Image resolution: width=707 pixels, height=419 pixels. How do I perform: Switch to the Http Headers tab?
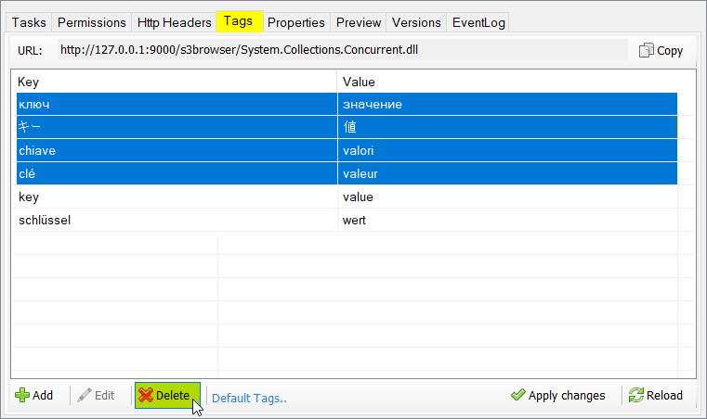point(174,22)
